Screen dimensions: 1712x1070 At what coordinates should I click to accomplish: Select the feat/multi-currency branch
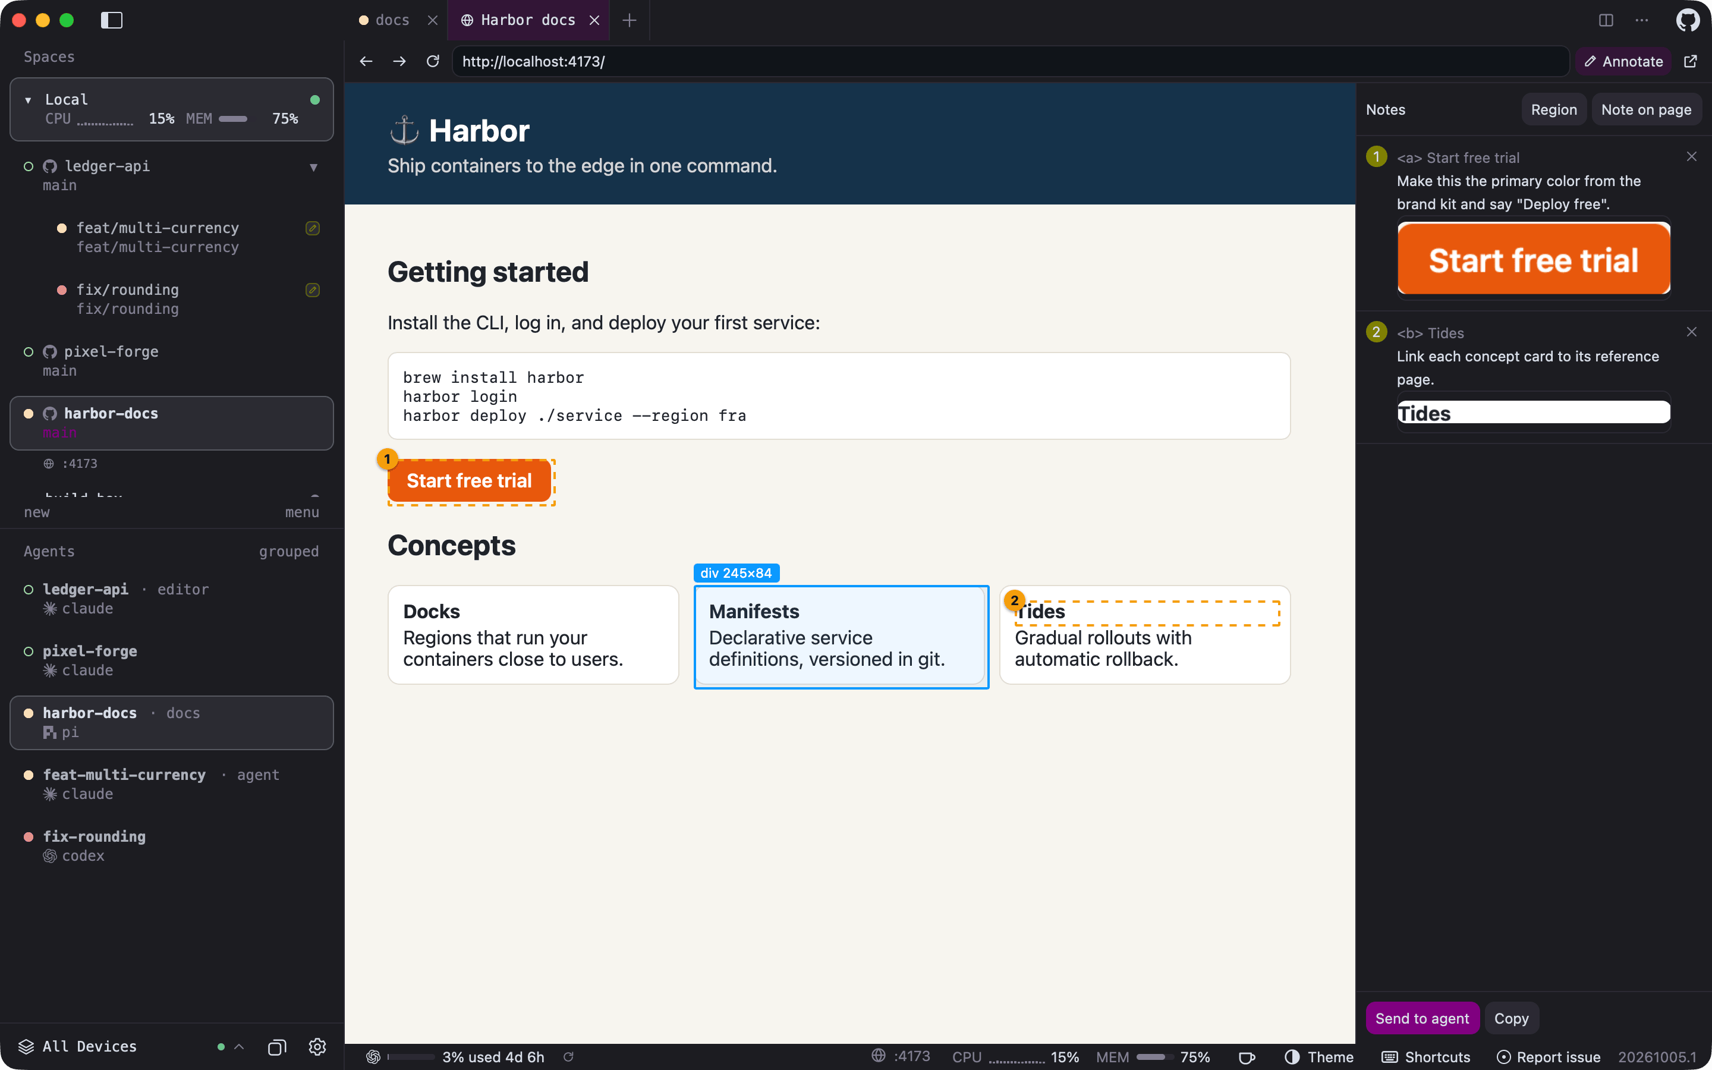171,237
